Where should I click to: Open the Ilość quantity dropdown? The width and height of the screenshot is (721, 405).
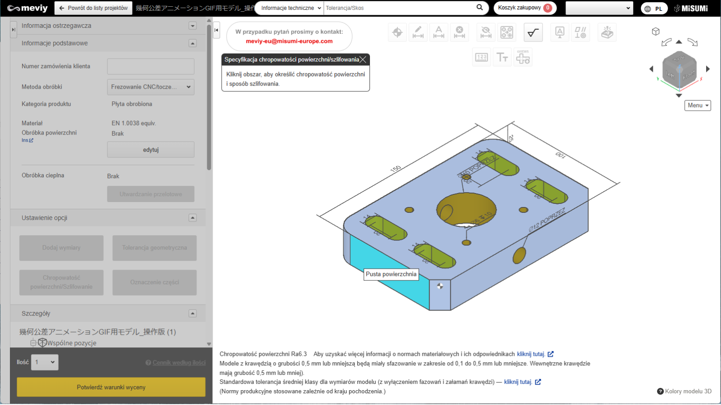tap(45, 362)
